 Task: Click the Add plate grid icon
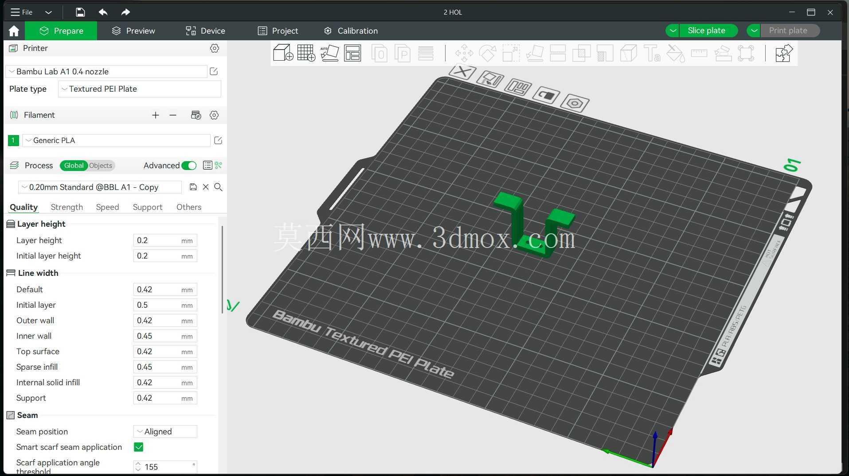coord(306,53)
